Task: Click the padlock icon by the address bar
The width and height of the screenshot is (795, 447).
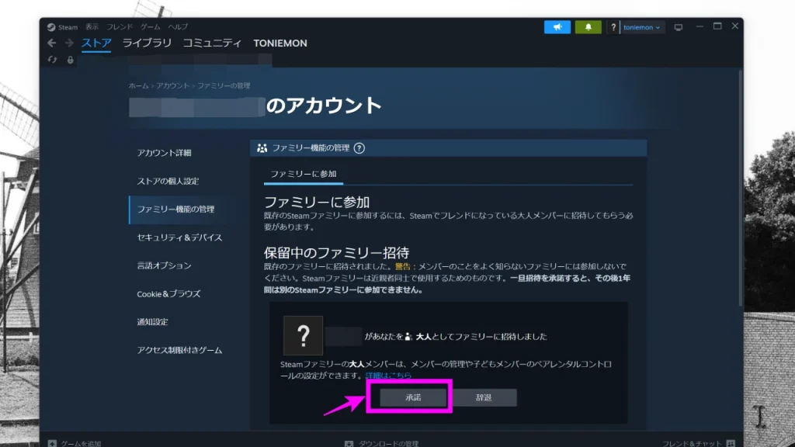Action: 70,60
